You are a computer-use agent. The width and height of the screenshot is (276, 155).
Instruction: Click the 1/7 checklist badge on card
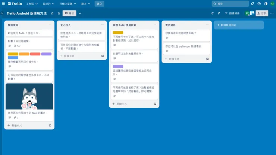click(x=17, y=46)
